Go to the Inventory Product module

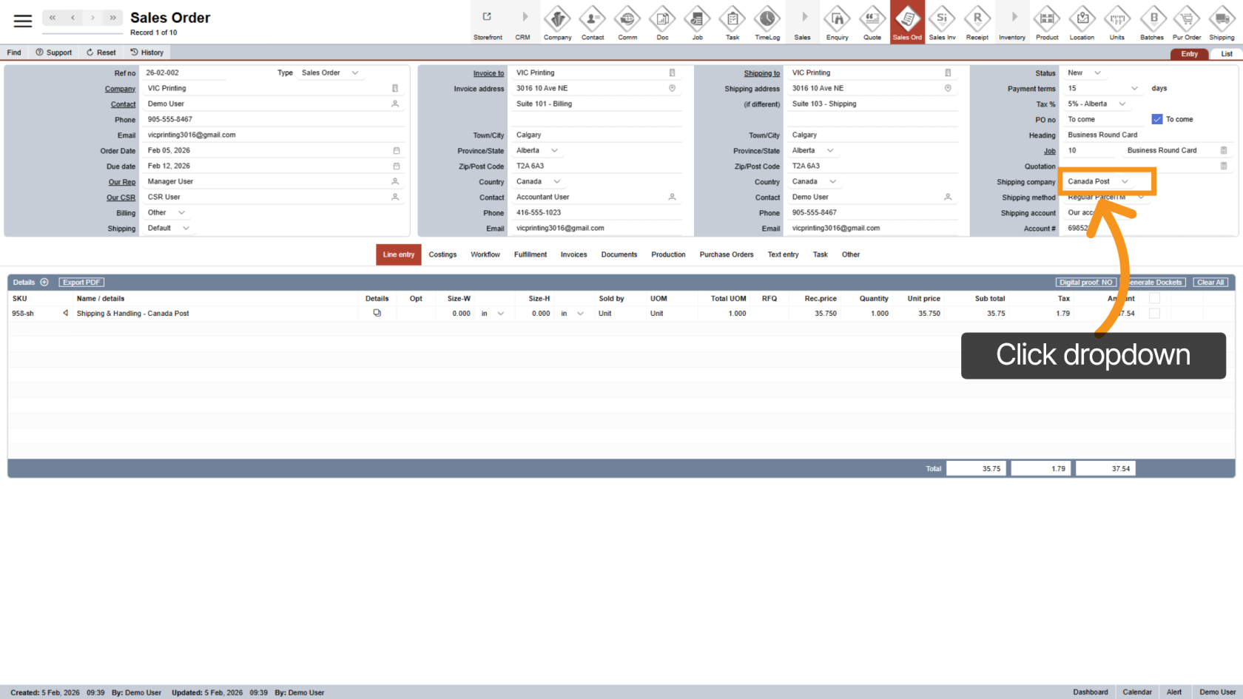coord(1047,22)
